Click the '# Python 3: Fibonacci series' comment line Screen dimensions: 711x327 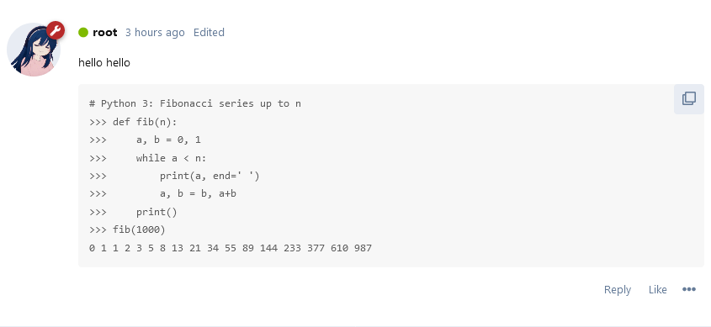[195, 103]
